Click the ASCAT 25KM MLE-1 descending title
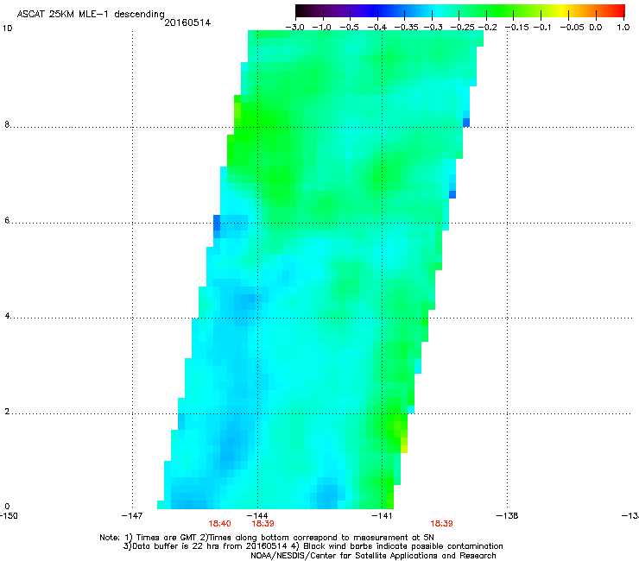This screenshot has height=561, width=639. point(91,15)
